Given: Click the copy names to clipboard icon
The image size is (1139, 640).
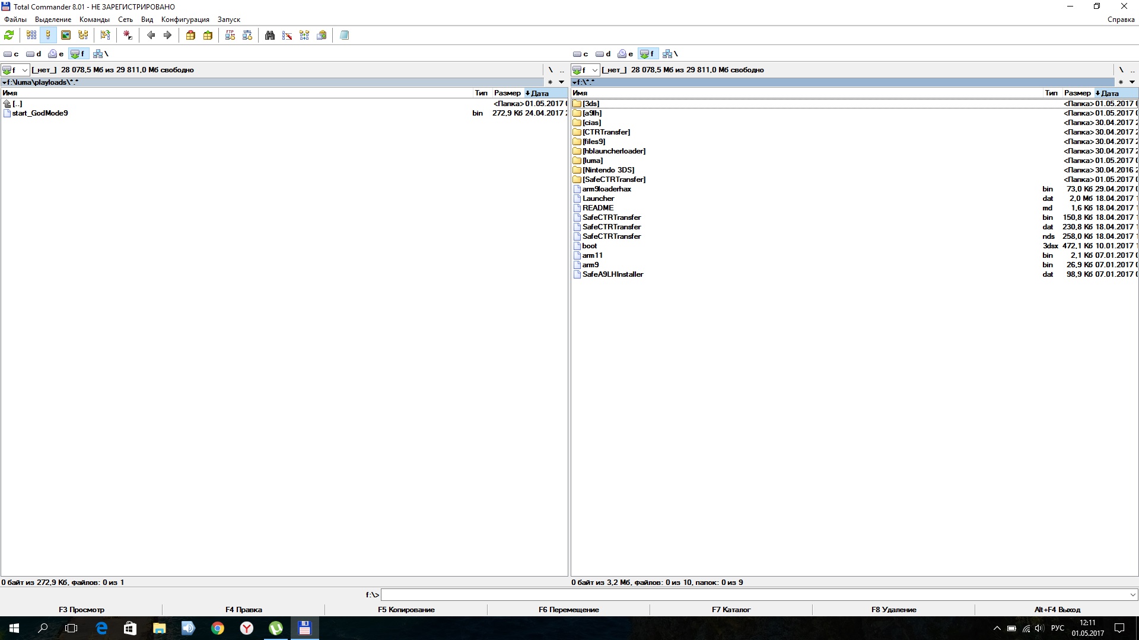Looking at the screenshot, I should 322,36.
